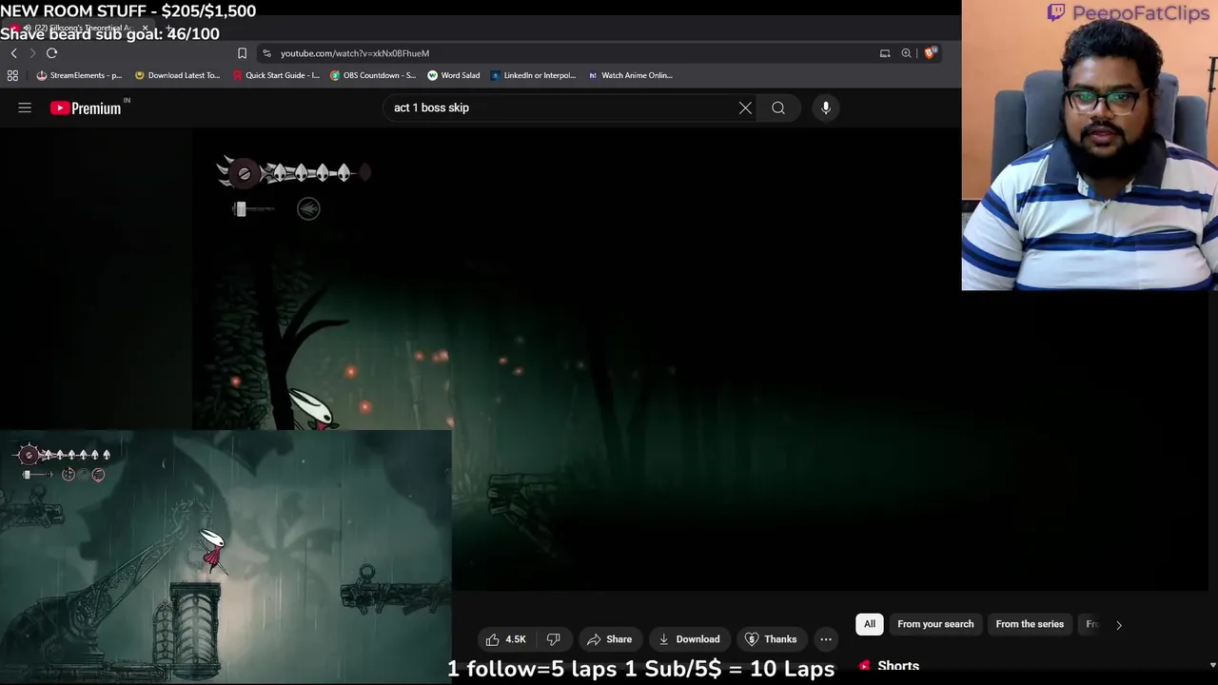Select the All filter chip
1218x685 pixels.
tap(870, 624)
